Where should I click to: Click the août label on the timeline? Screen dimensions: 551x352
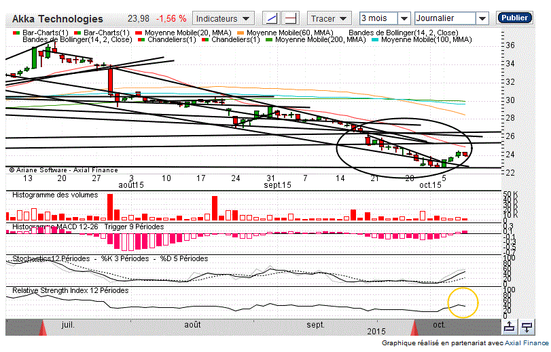point(192,325)
